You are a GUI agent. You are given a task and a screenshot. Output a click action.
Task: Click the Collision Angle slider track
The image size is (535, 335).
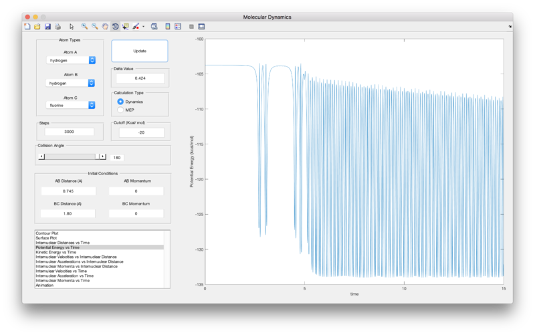(x=70, y=156)
